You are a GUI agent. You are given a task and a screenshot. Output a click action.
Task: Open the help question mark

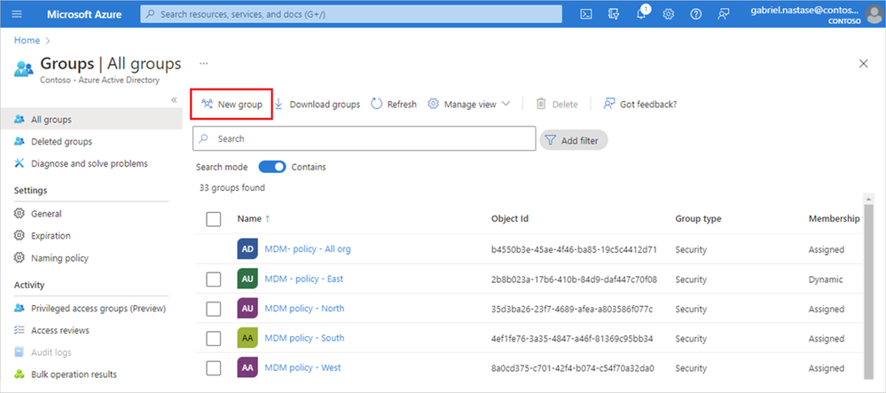point(696,14)
